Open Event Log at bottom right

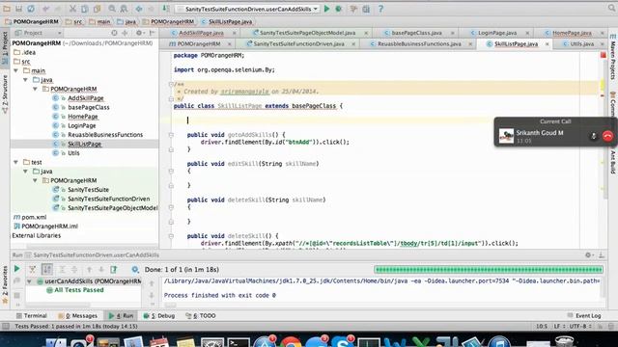point(584,315)
